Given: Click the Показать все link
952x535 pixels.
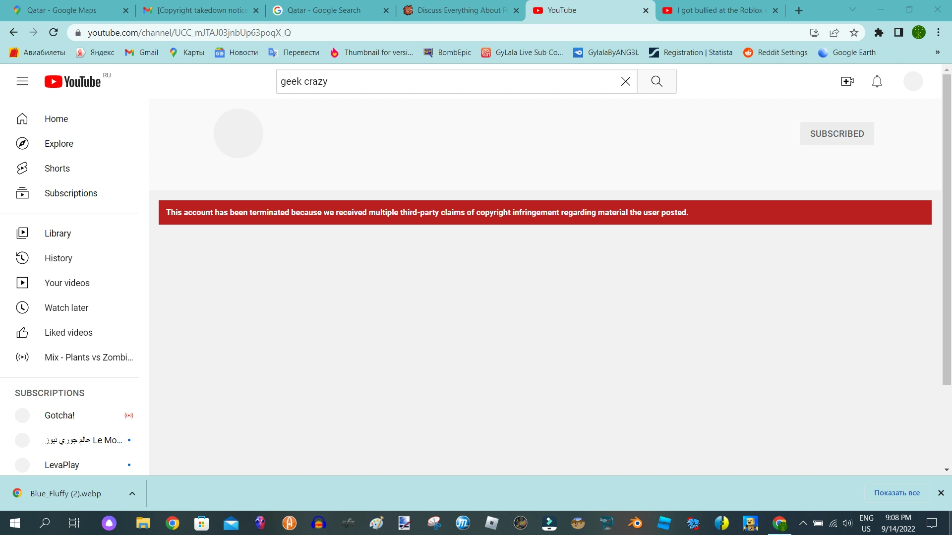Looking at the screenshot, I should click(x=897, y=492).
